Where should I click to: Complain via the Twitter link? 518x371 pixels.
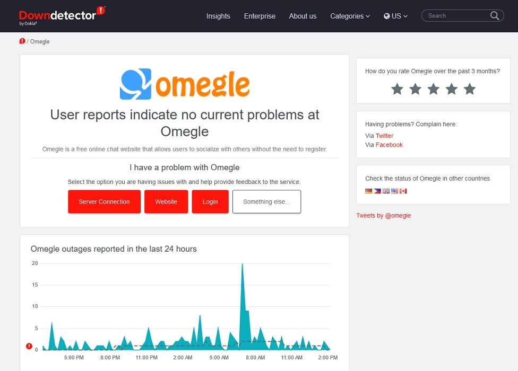[385, 136]
